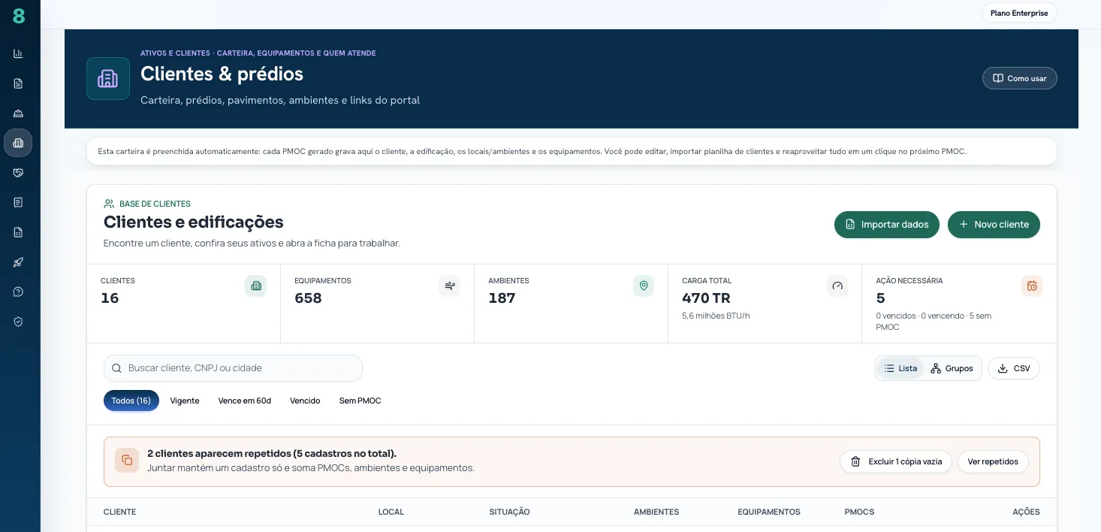Screen dimensions: 1101x532
Task: Click the AMBIENTES column header
Action: point(656,512)
